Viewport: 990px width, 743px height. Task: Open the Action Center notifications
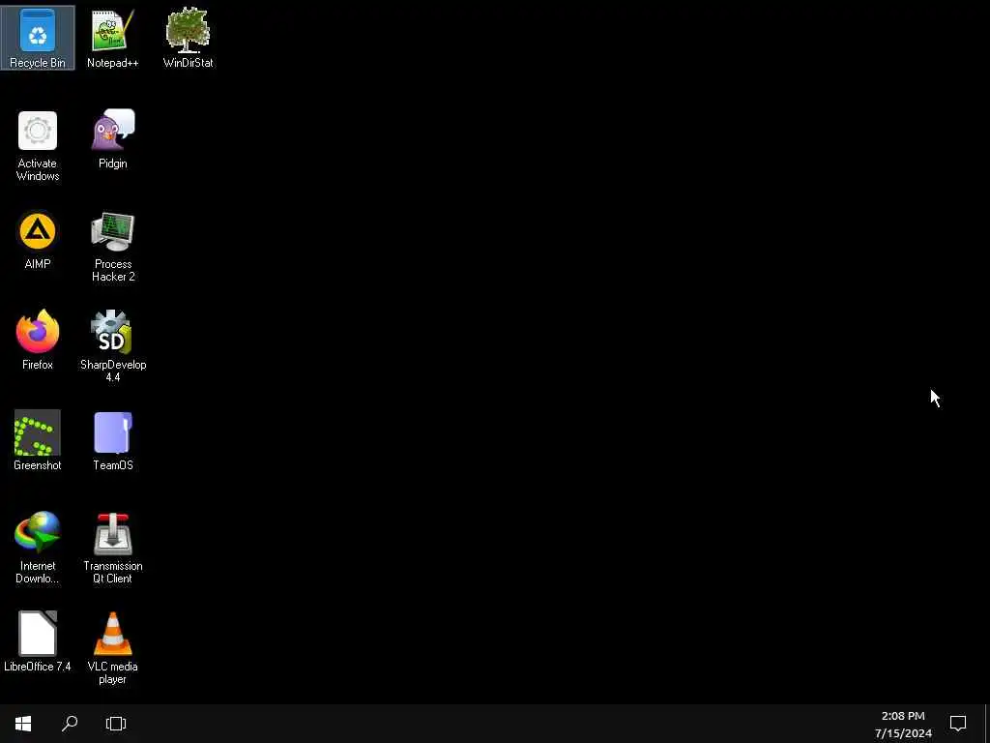[958, 724]
